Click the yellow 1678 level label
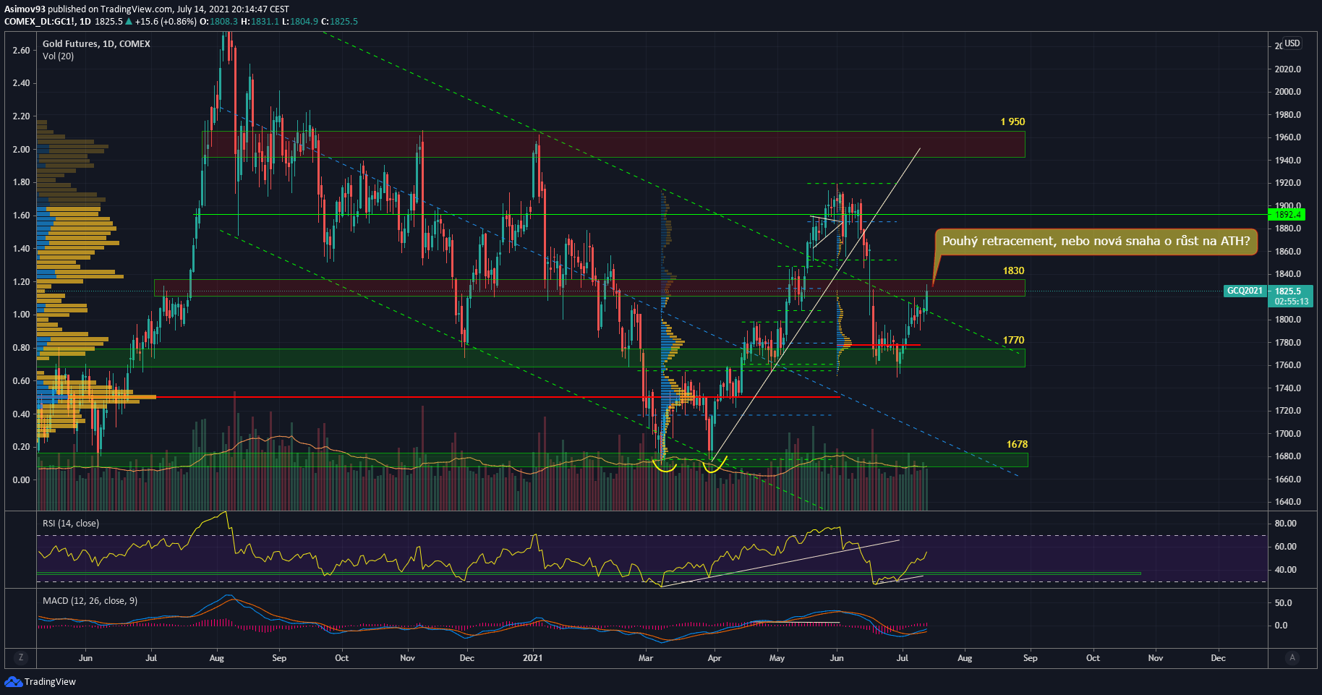1322x695 pixels. pos(1016,444)
